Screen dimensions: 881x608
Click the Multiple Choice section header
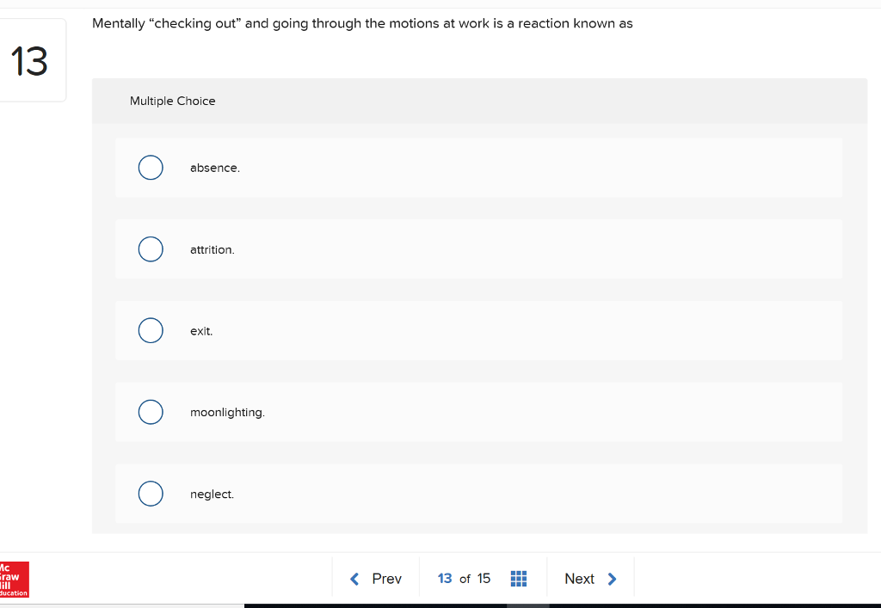[x=172, y=101]
